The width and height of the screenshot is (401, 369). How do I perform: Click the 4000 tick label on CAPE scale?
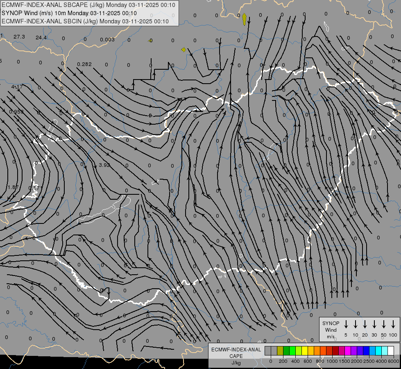pos(382,361)
